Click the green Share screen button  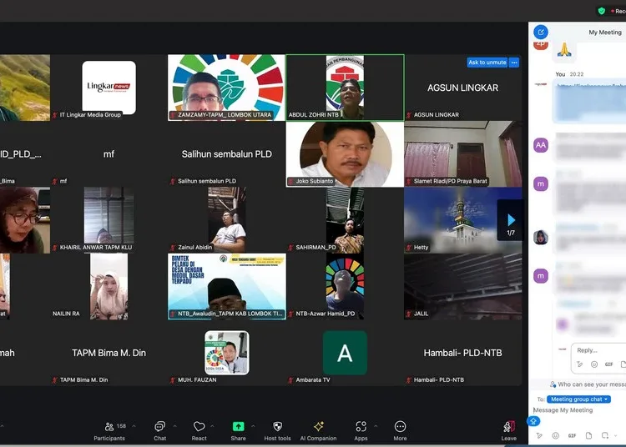(239, 431)
